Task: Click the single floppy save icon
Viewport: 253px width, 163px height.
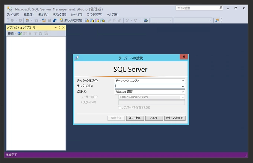Action: [49, 20]
